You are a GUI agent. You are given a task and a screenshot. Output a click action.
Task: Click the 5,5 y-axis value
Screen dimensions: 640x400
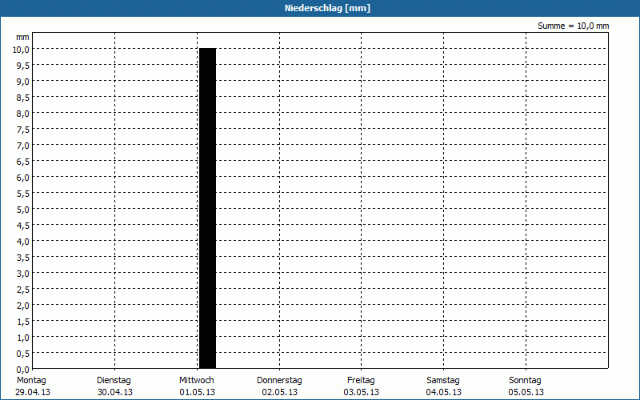[x=22, y=194]
